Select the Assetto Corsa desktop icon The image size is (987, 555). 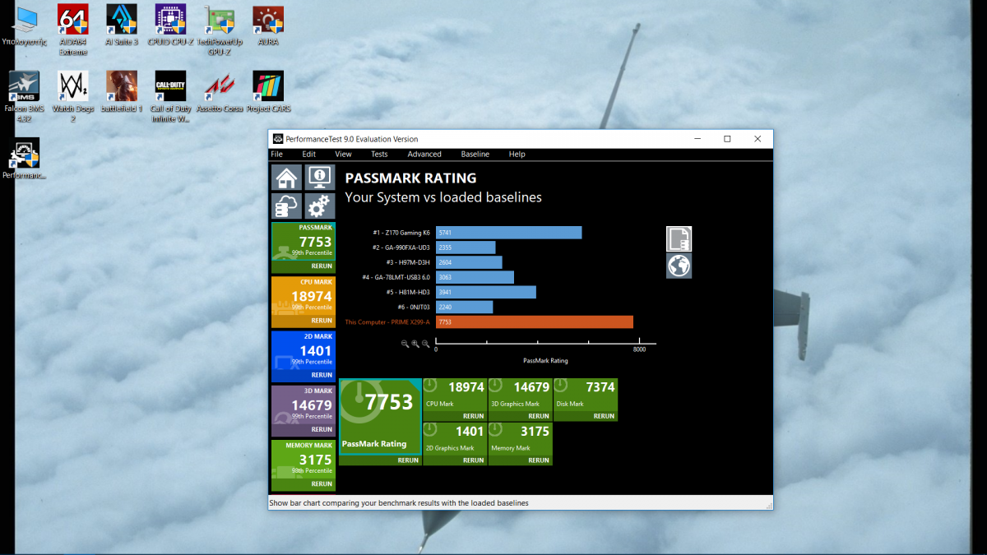pos(219,91)
